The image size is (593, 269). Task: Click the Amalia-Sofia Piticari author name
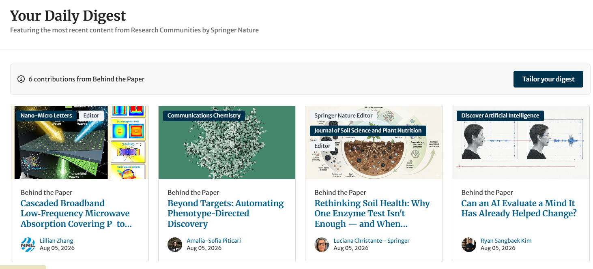tap(214, 241)
